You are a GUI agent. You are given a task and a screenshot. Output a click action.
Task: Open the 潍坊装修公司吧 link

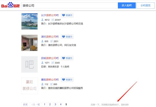(50, 37)
